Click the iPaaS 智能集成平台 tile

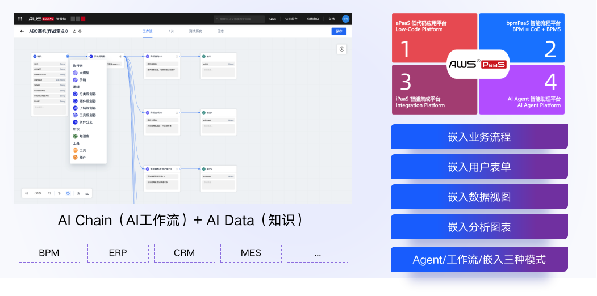[435, 90]
